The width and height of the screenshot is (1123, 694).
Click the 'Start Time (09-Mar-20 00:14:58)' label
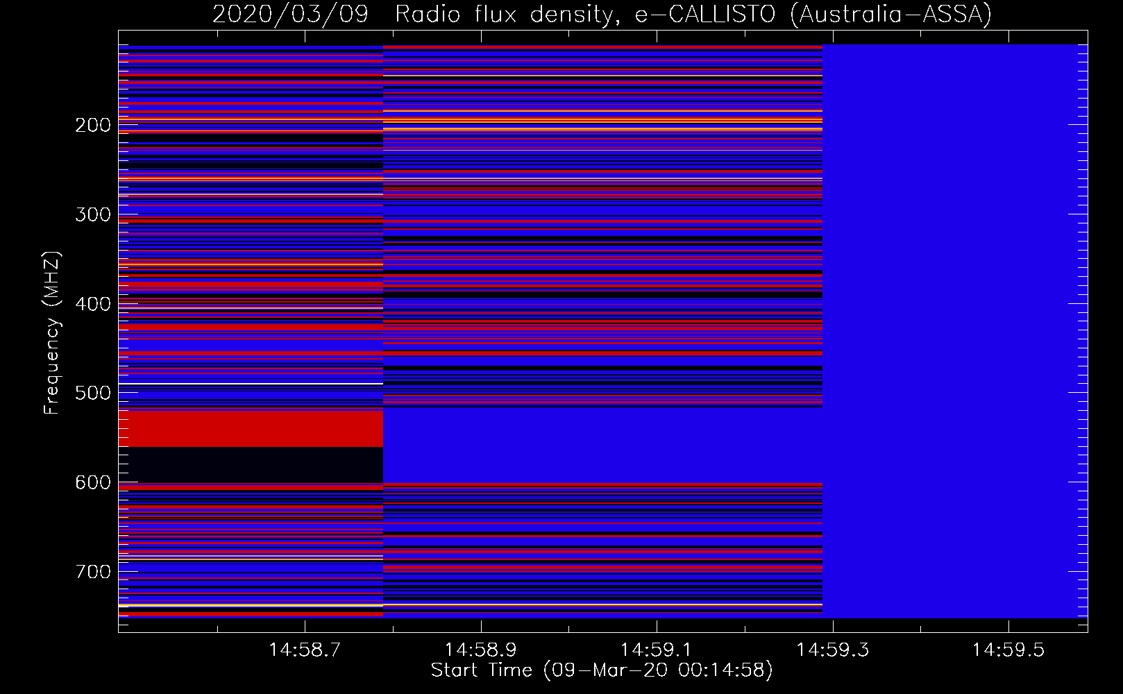[602, 670]
